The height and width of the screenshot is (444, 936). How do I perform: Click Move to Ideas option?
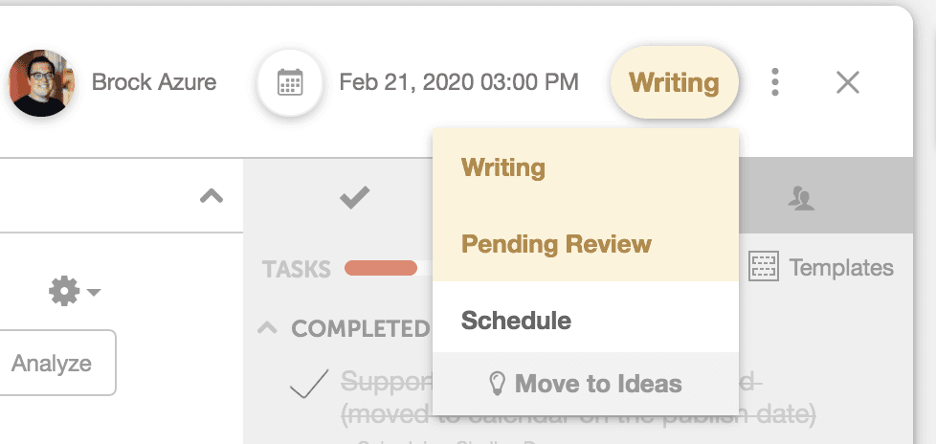point(586,383)
